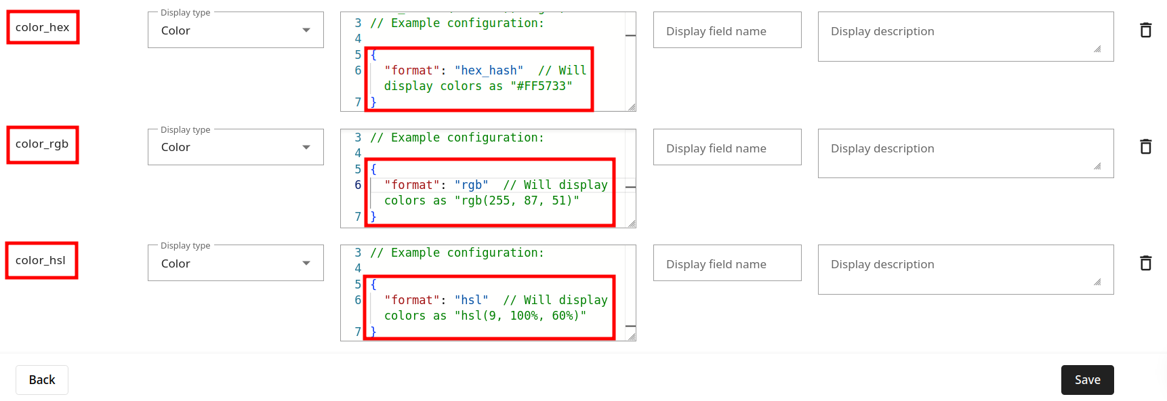Click Display description box for color_rgb

click(966, 154)
